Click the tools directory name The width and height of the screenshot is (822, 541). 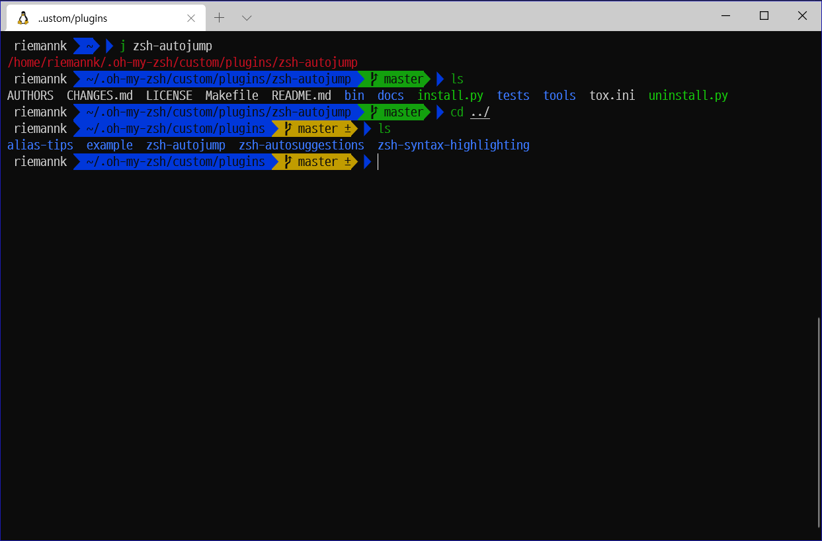coord(559,95)
